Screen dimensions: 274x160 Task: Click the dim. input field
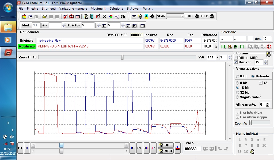click(267, 39)
